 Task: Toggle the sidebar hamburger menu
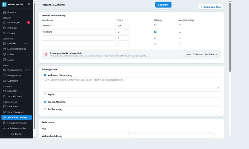(29, 4)
